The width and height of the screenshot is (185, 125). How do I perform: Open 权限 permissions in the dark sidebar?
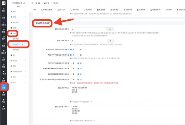(x=4, y=94)
